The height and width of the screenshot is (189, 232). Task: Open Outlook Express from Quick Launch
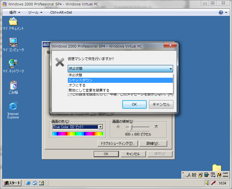click(35, 183)
